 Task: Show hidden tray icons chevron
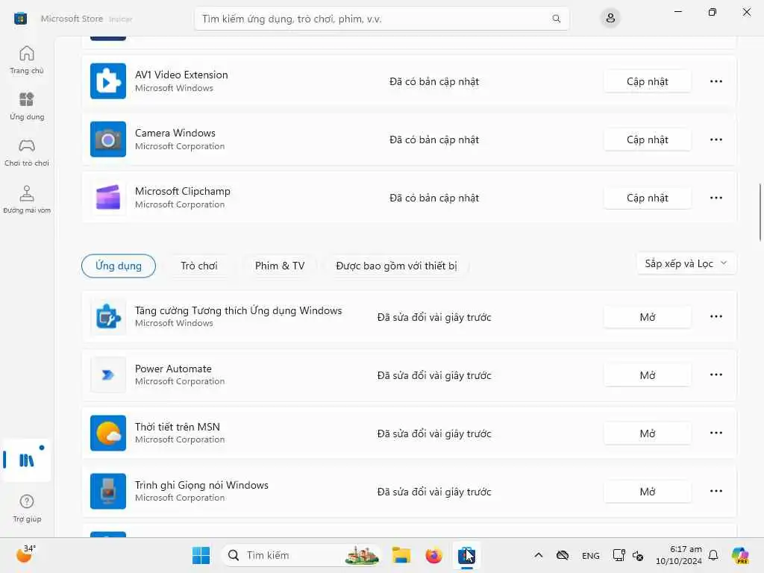click(x=539, y=555)
